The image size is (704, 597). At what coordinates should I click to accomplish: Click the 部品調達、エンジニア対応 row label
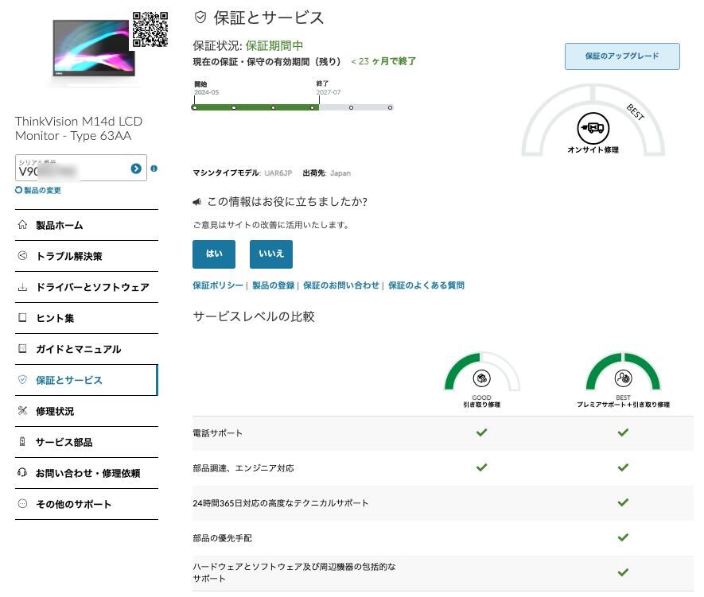point(243,467)
